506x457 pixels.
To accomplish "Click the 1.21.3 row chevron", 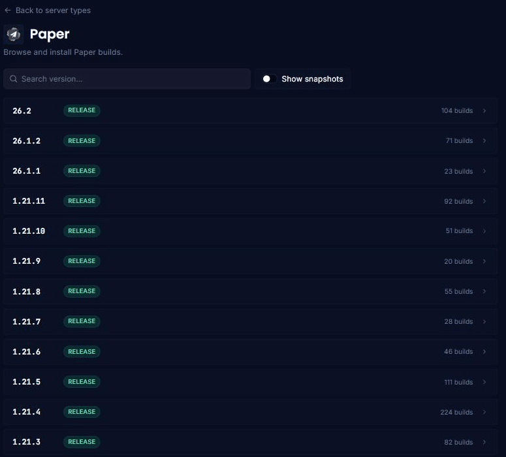I will [x=484, y=442].
